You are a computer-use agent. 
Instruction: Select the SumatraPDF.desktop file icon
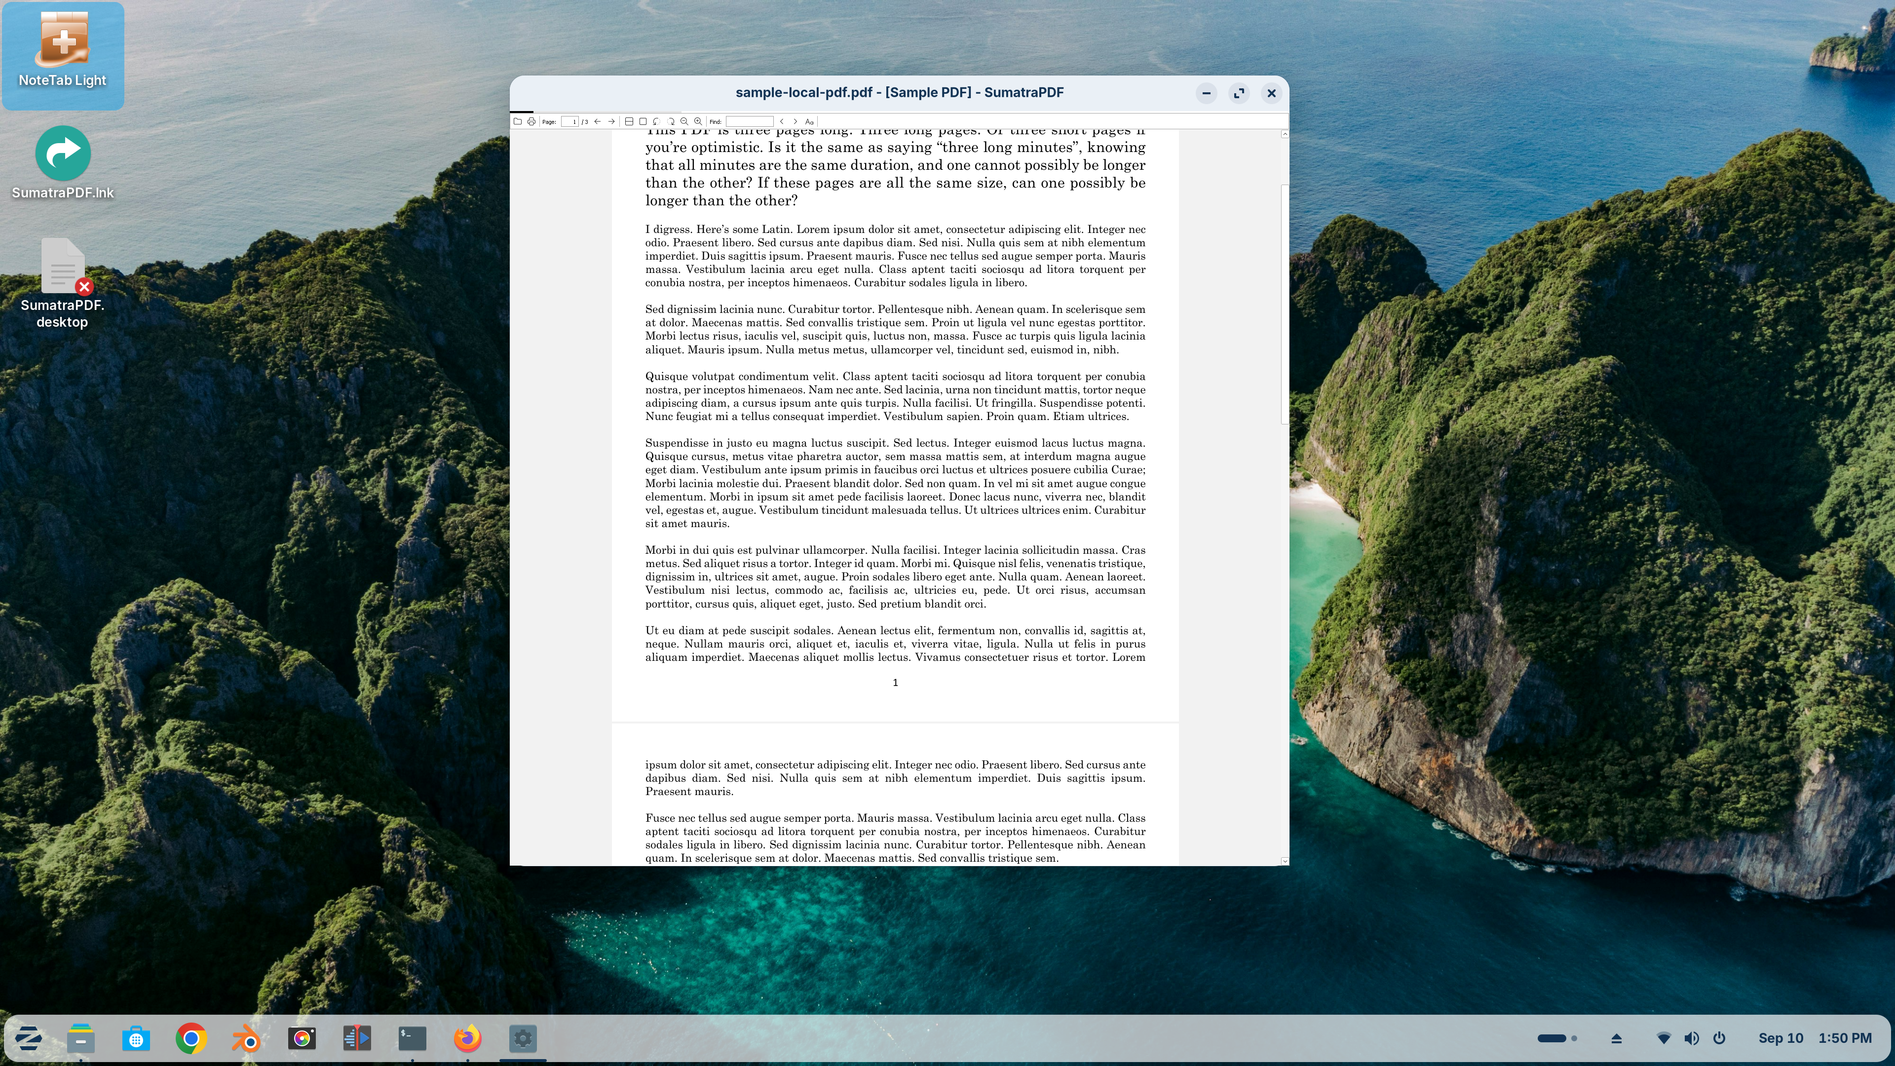tap(63, 283)
